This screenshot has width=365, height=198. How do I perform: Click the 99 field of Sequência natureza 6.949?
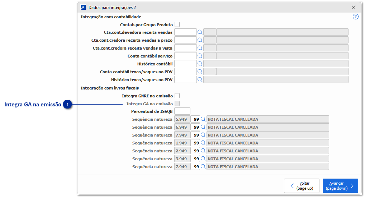(195, 127)
